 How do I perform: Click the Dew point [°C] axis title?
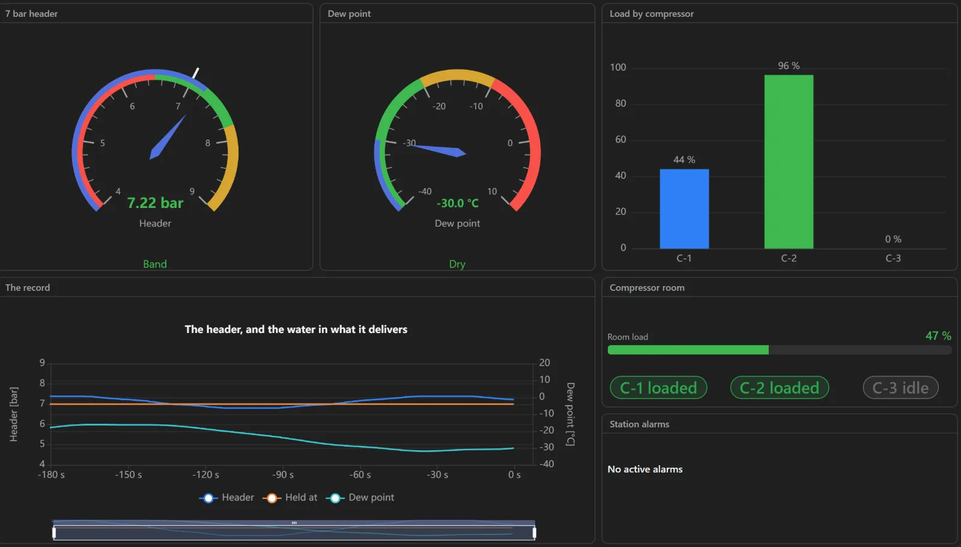click(x=570, y=414)
